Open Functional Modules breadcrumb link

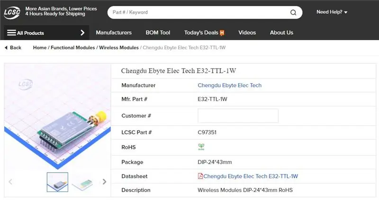click(x=73, y=48)
